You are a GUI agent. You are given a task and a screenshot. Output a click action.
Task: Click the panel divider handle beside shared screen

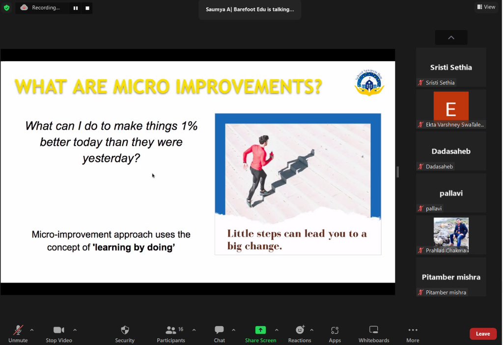pyautogui.click(x=398, y=172)
